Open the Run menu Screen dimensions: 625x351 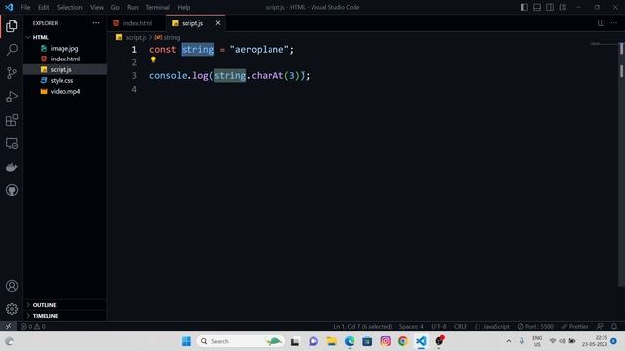coord(133,7)
